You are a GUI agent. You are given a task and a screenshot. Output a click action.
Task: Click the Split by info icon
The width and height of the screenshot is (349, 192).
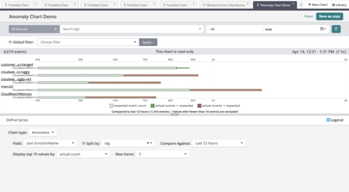[x=84, y=143]
